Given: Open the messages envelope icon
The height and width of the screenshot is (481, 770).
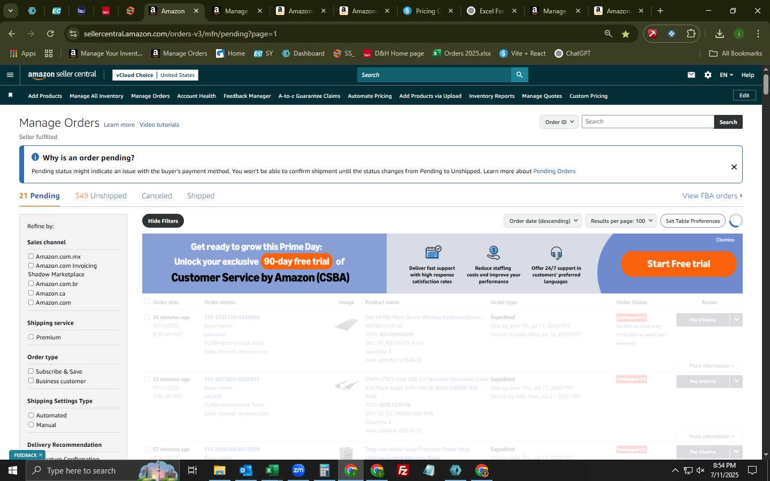Looking at the screenshot, I should (x=691, y=75).
